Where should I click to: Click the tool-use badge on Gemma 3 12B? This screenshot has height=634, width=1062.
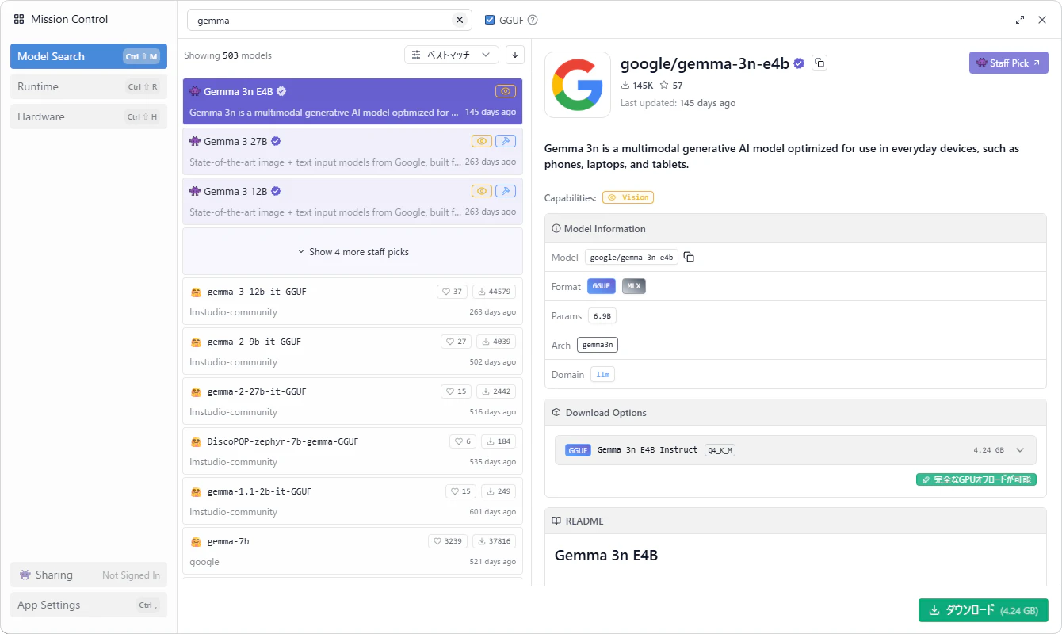[506, 191]
